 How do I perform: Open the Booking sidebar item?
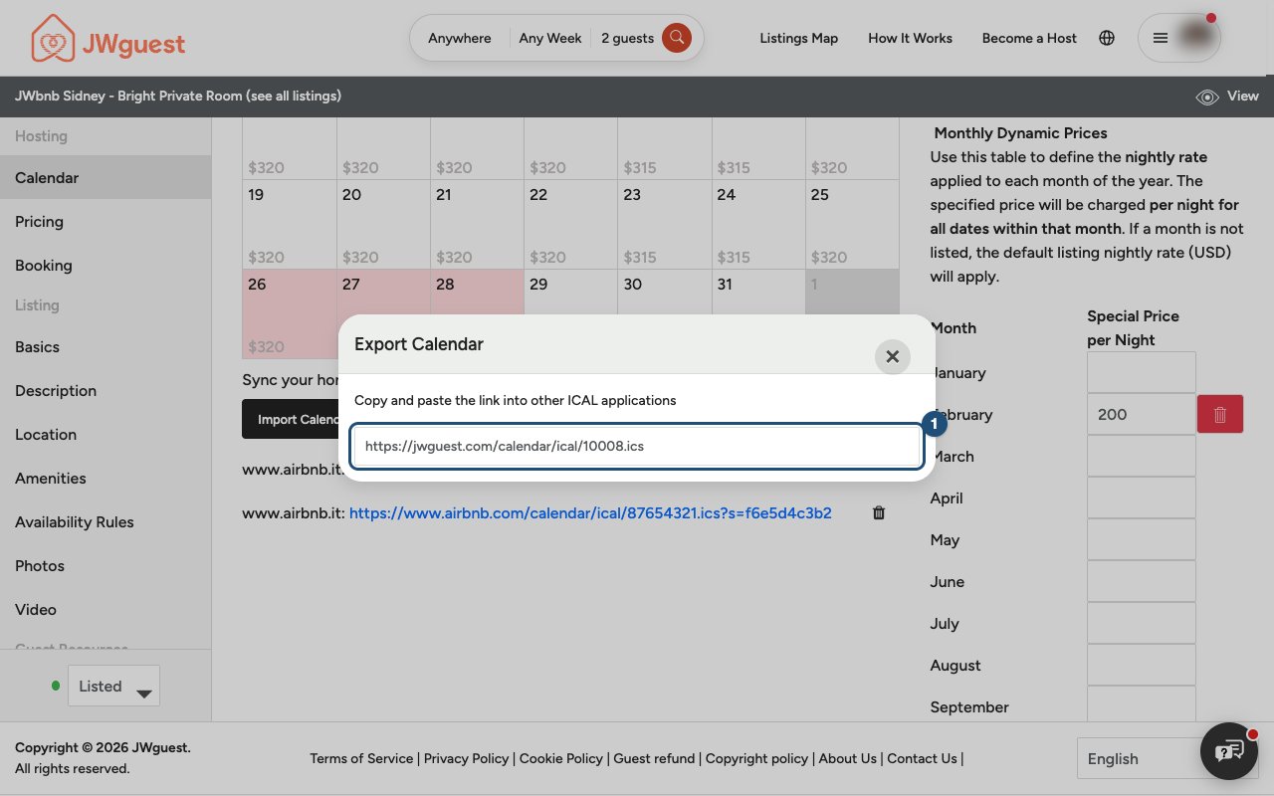106,266
